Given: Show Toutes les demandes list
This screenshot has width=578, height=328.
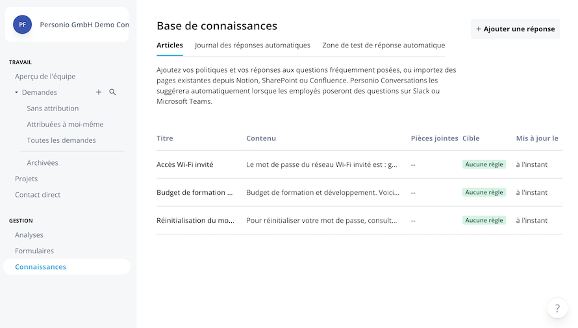Looking at the screenshot, I should [61, 140].
